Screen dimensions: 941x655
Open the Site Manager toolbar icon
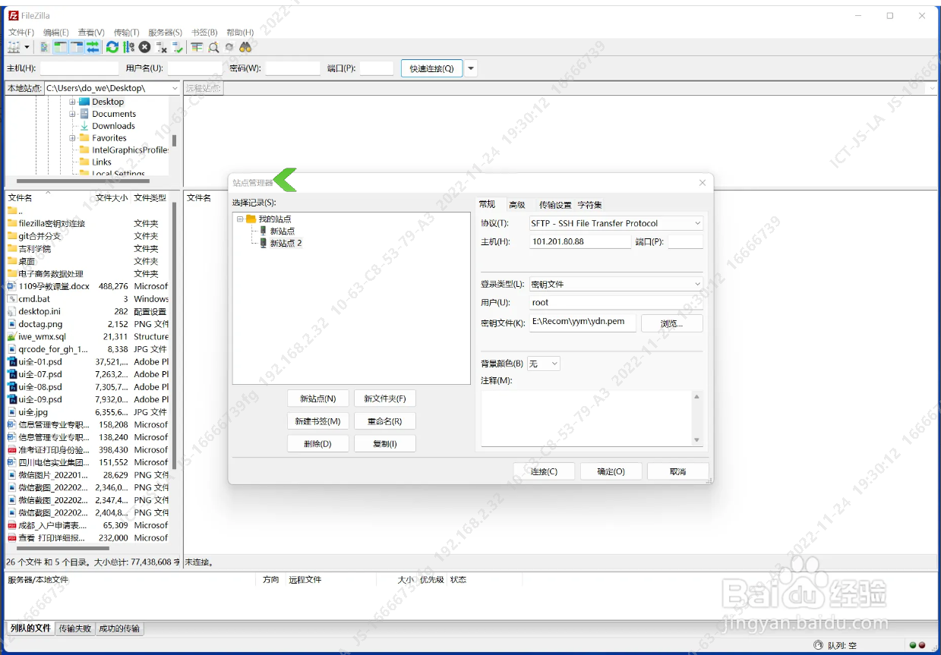point(13,47)
